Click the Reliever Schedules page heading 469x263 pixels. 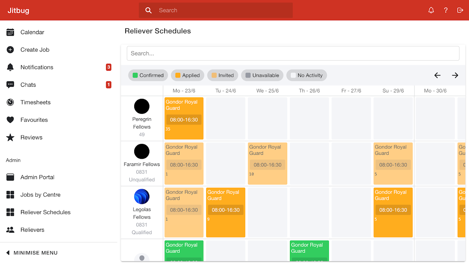158,31
